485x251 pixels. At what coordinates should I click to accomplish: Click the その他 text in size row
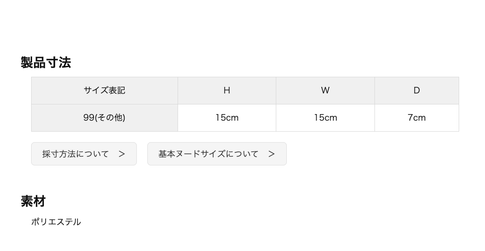point(111,118)
